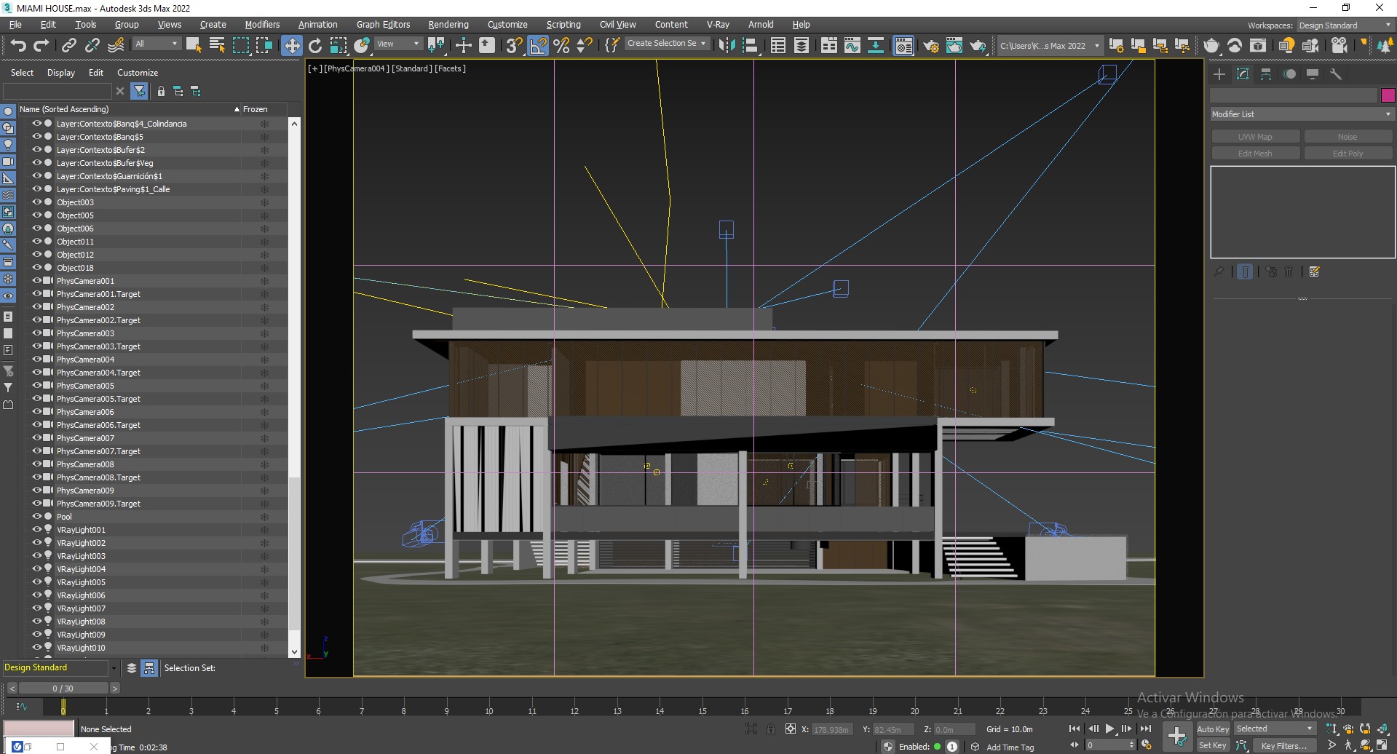Undo the last action with the Undo icon

point(18,46)
